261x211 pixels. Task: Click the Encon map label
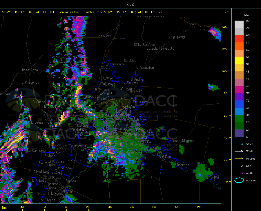(x=191, y=24)
